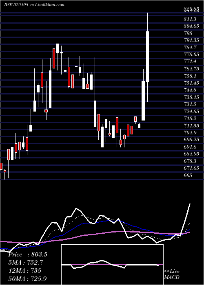Select the 671.65 price level label
This screenshot has width=204, height=285.
pos(191,168)
